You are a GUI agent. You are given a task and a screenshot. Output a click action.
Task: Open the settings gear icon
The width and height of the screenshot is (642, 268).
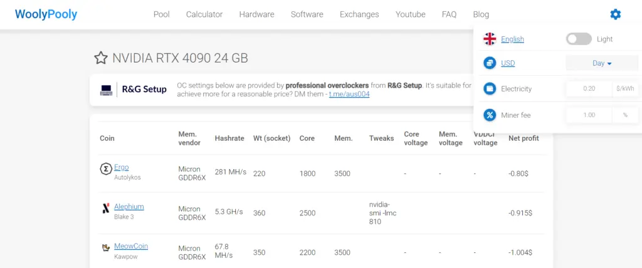click(x=615, y=15)
